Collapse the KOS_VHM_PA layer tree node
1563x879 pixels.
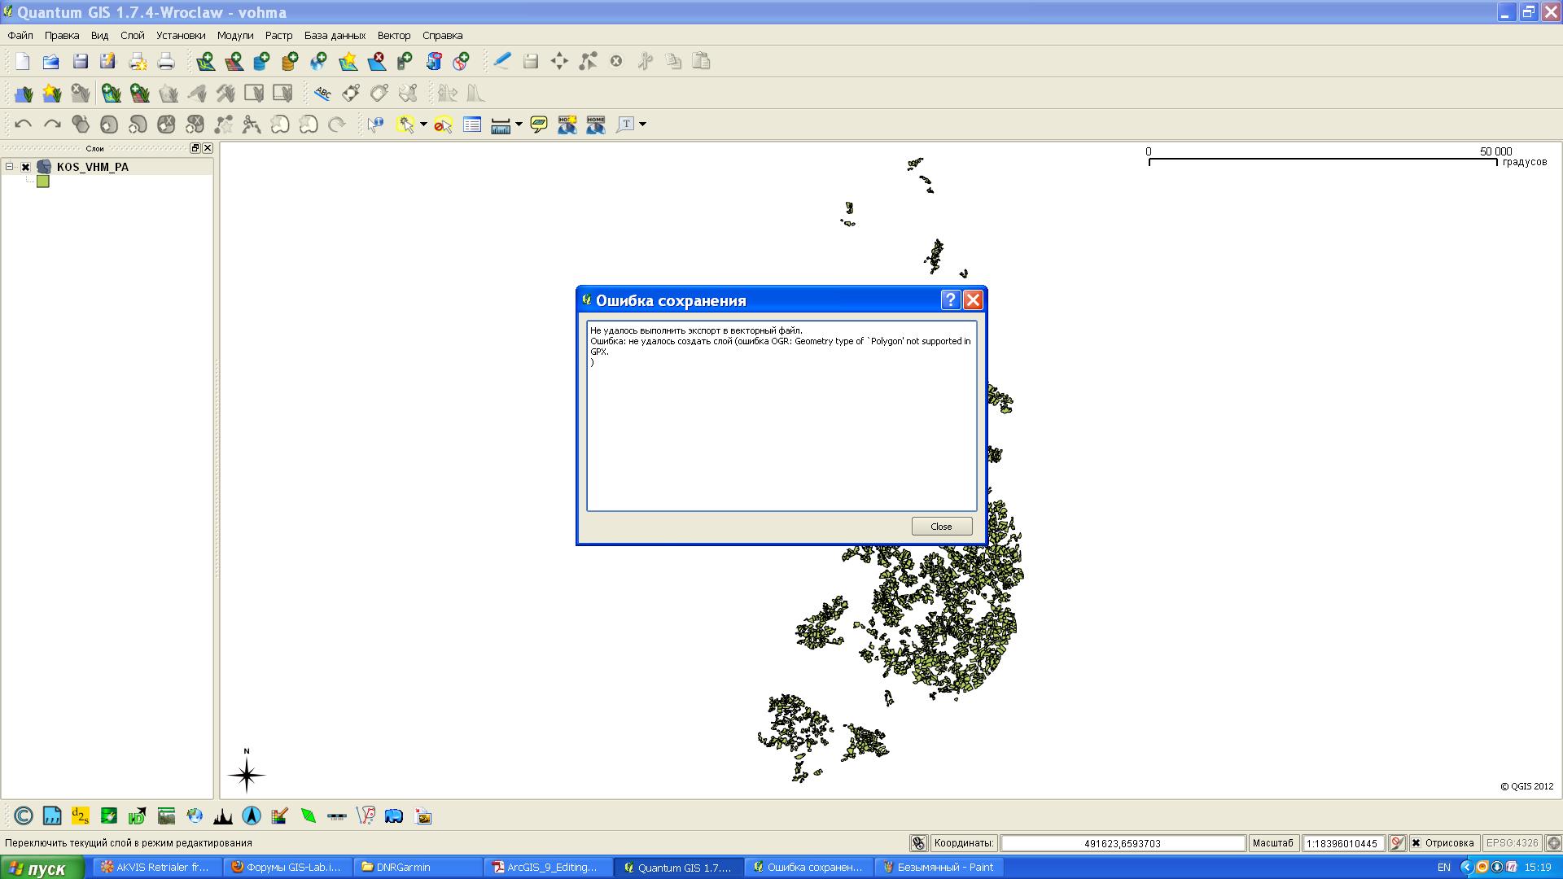[x=10, y=167]
